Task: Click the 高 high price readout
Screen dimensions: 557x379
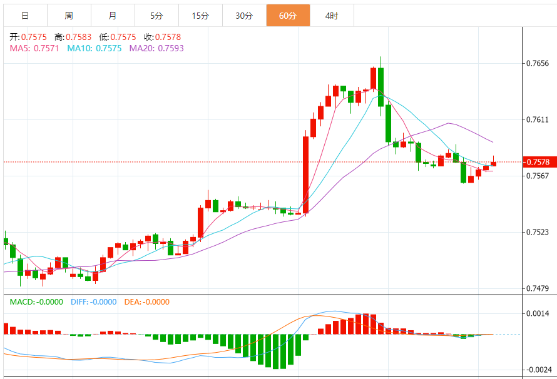Action: (x=72, y=37)
